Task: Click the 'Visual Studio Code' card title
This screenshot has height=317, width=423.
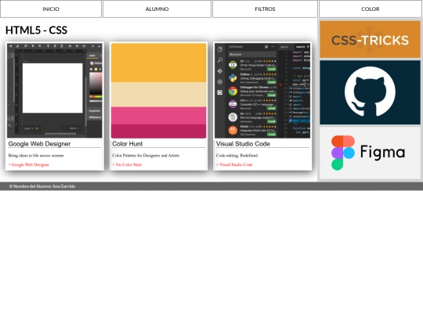Action: [x=243, y=144]
